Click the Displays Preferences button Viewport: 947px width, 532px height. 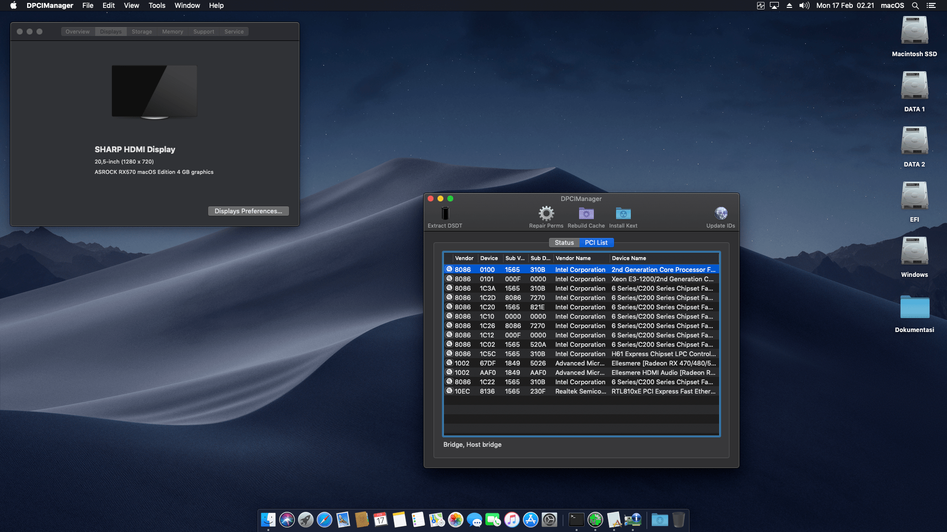248,211
